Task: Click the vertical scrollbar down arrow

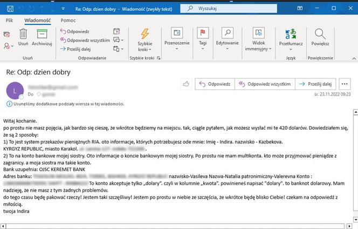Action: click(x=355, y=220)
